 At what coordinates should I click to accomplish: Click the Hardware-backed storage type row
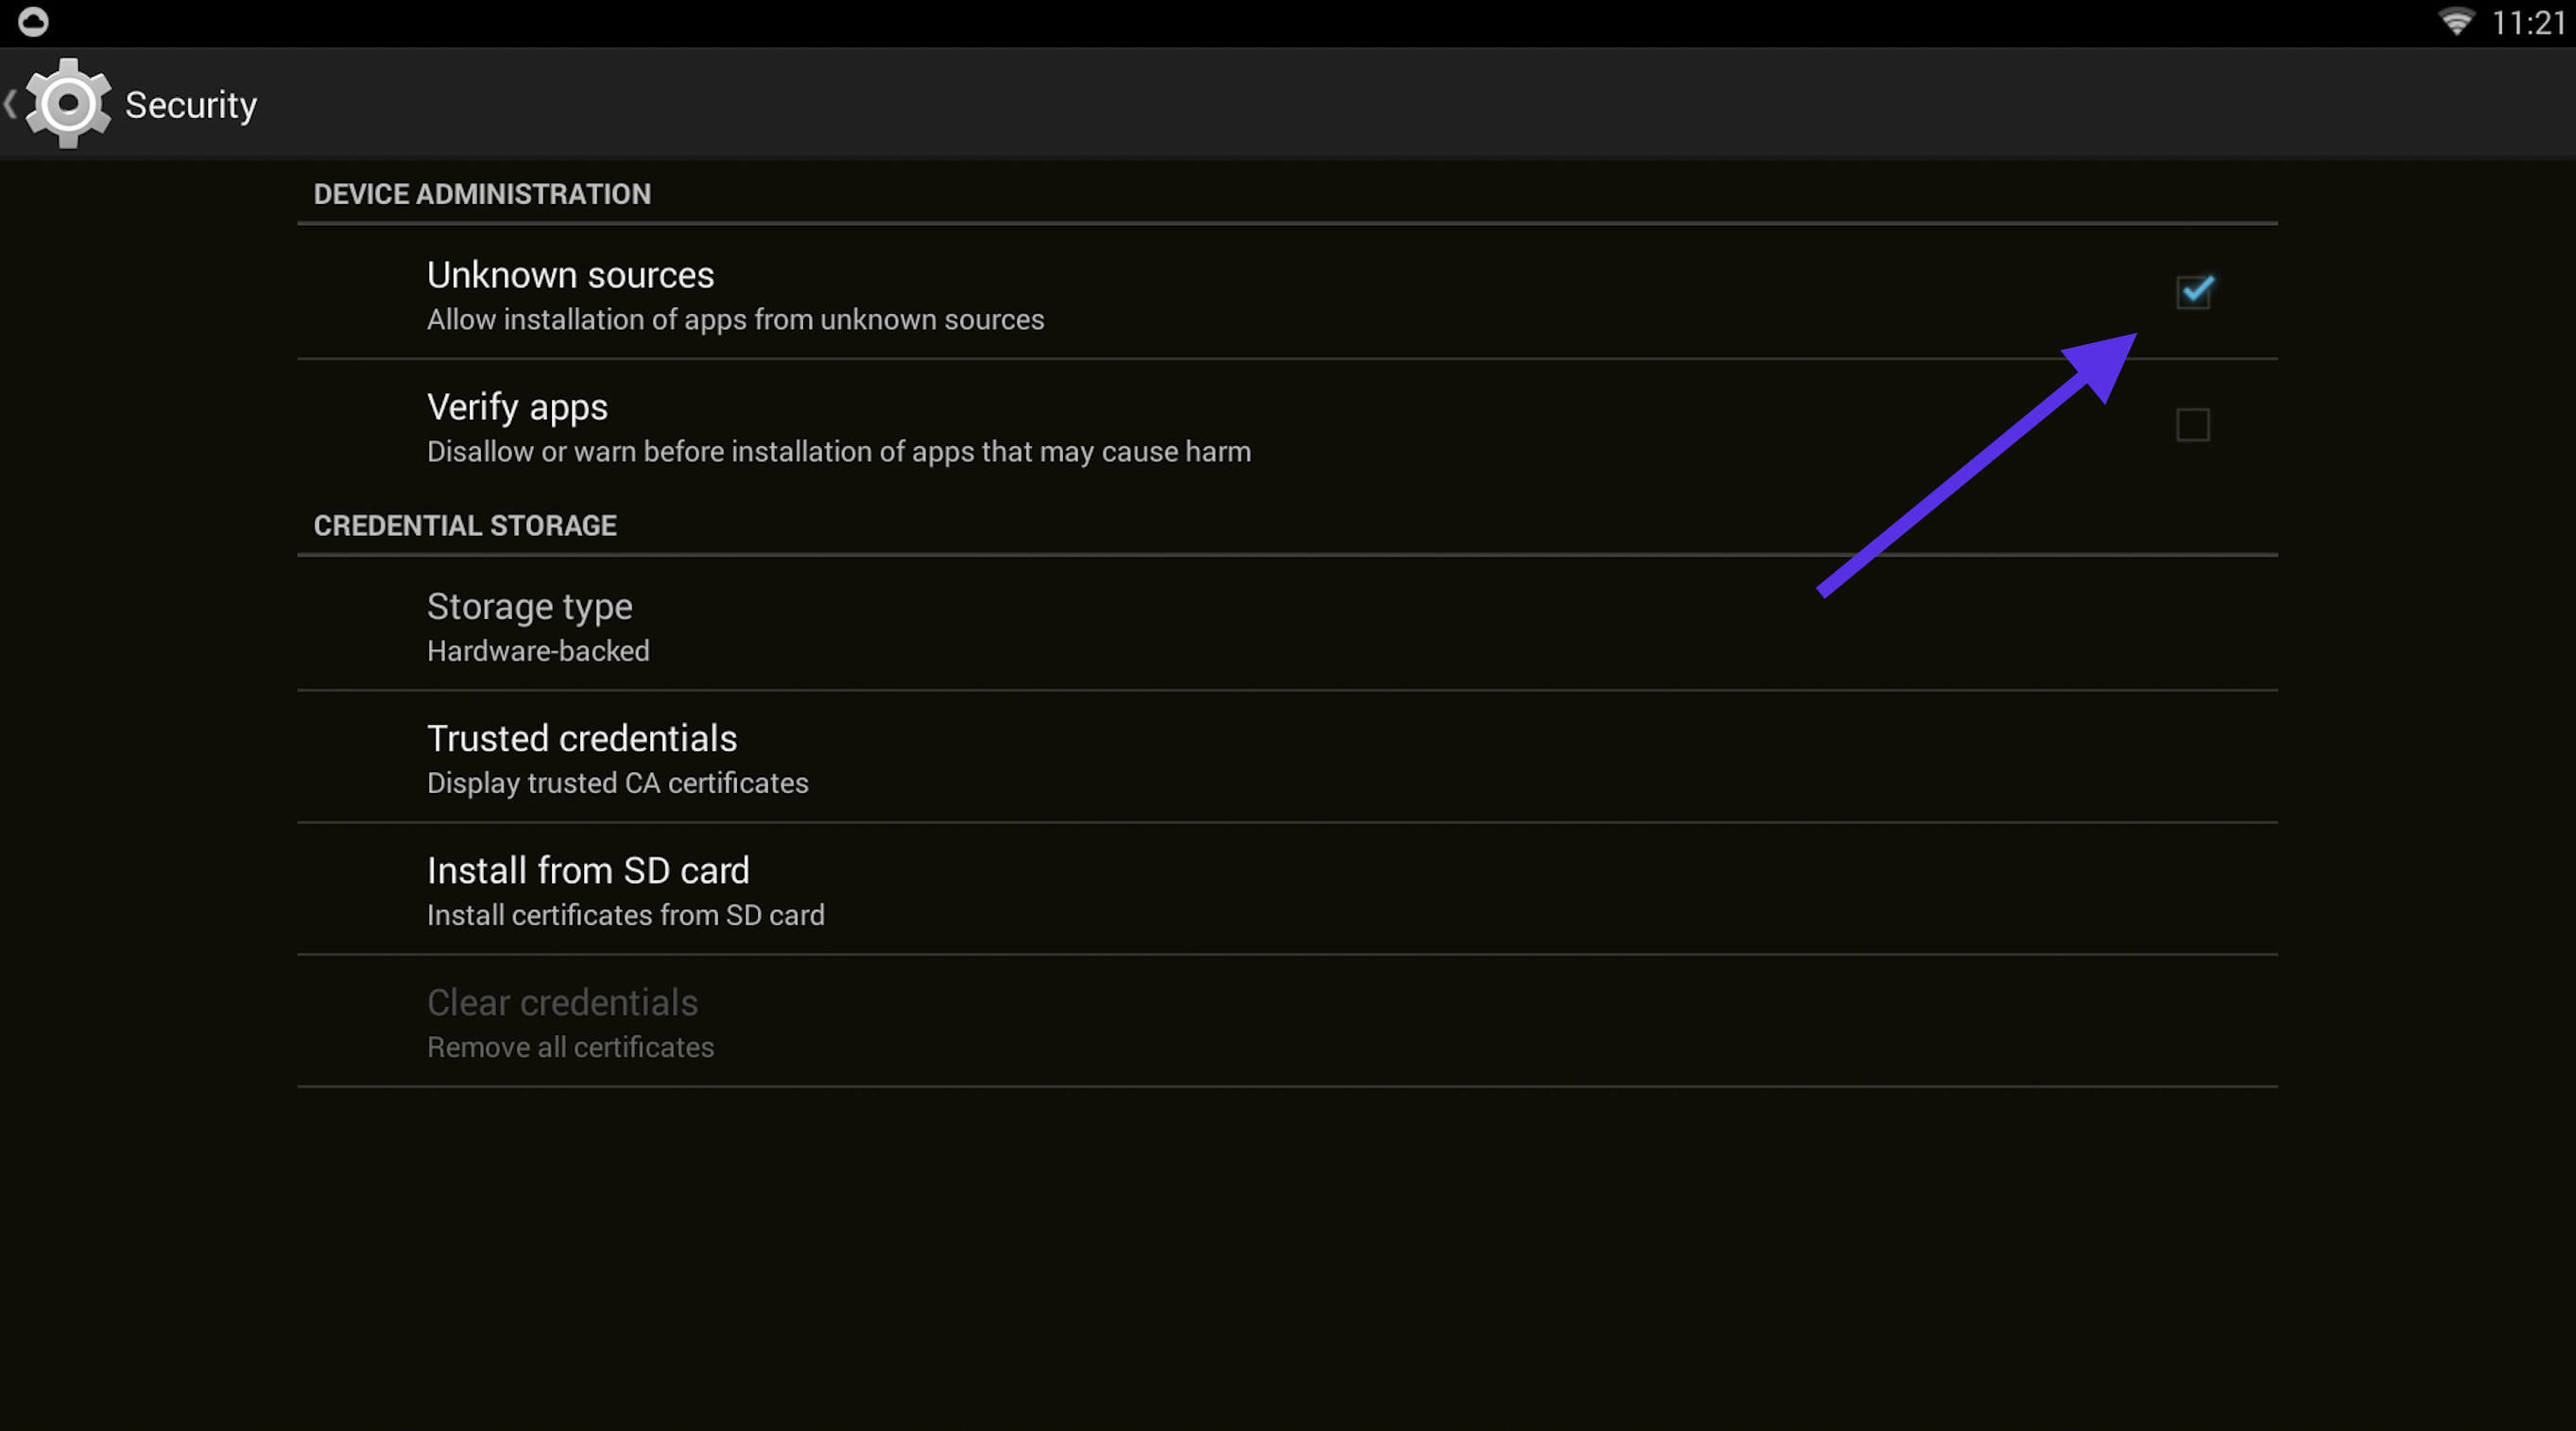[x=538, y=650]
